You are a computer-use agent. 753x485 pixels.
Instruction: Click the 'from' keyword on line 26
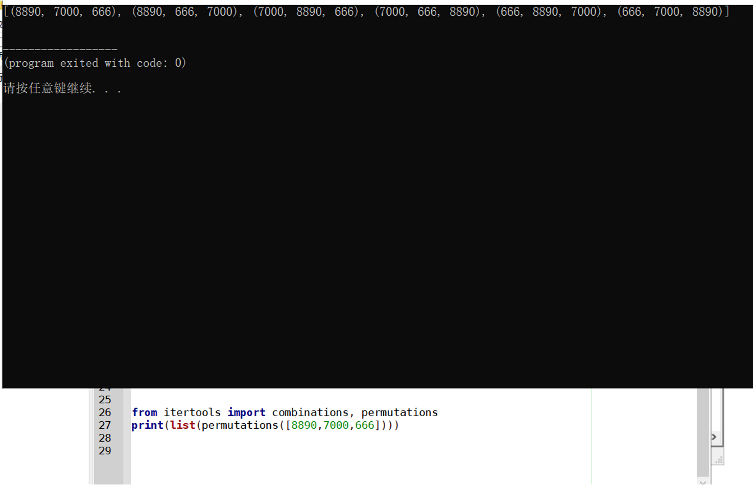(x=145, y=413)
